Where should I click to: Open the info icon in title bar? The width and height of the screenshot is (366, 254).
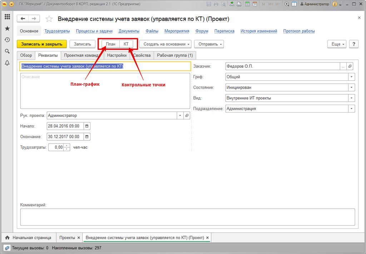point(335,4)
